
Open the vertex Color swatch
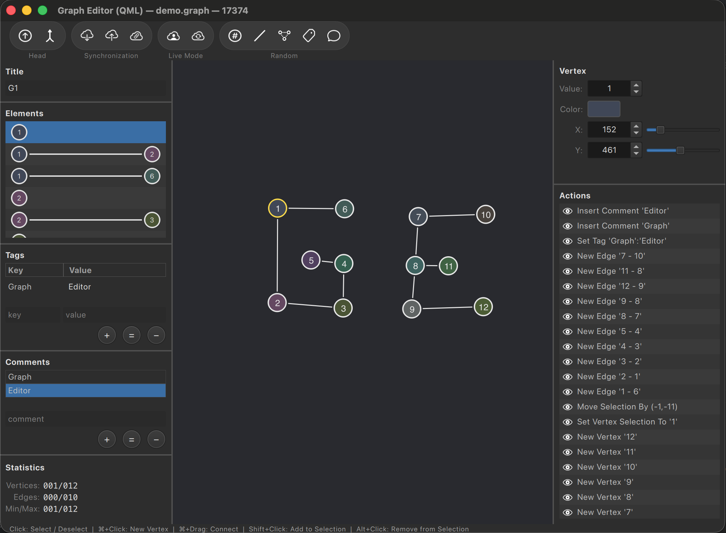click(604, 109)
